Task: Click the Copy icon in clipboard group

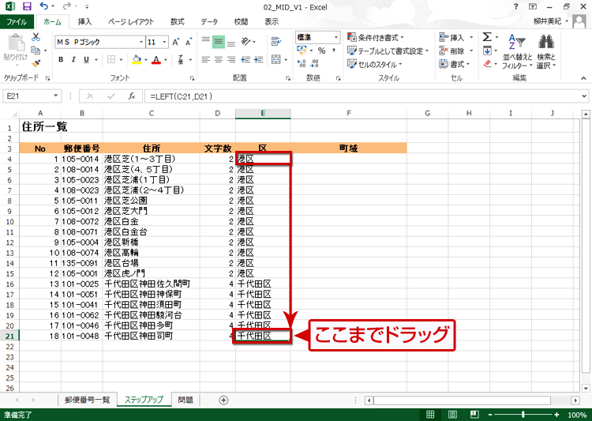Action: pyautogui.click(x=36, y=50)
